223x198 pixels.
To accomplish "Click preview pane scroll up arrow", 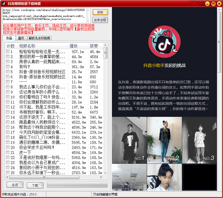I will click(x=219, y=10).
